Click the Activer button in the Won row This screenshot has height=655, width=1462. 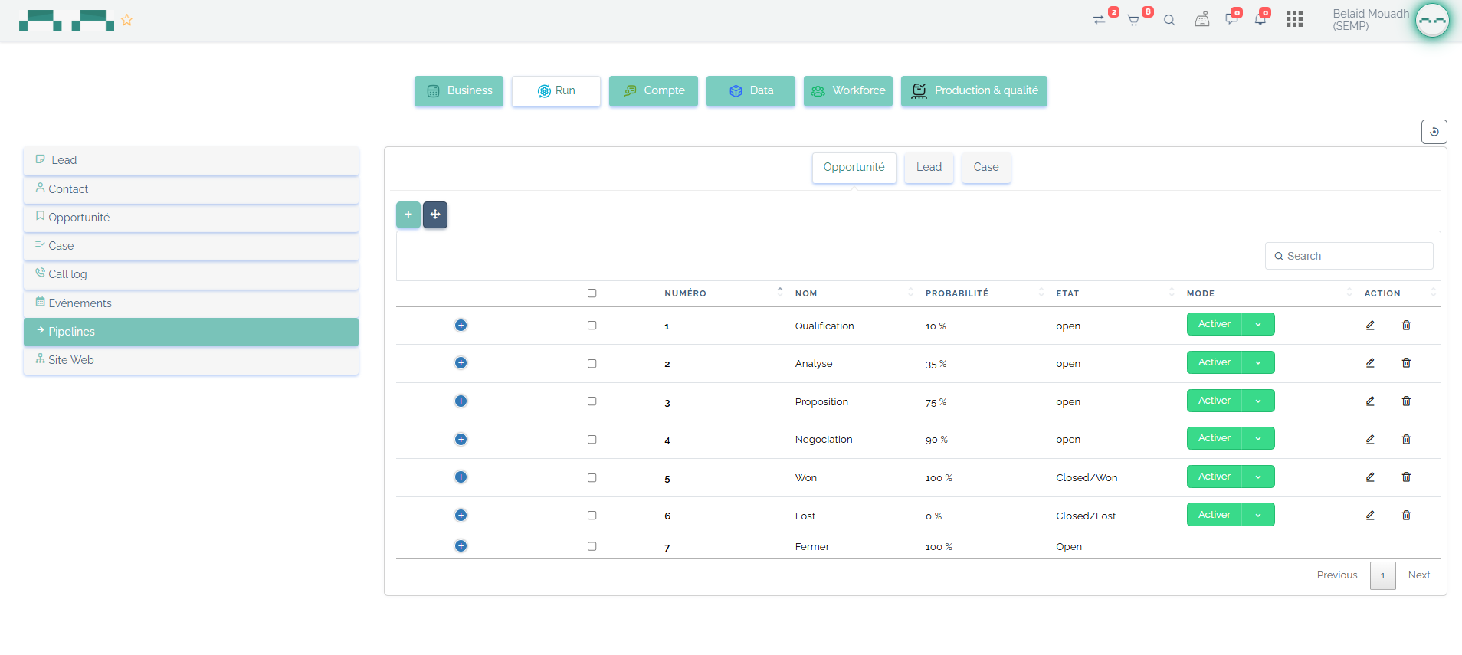pyautogui.click(x=1215, y=477)
